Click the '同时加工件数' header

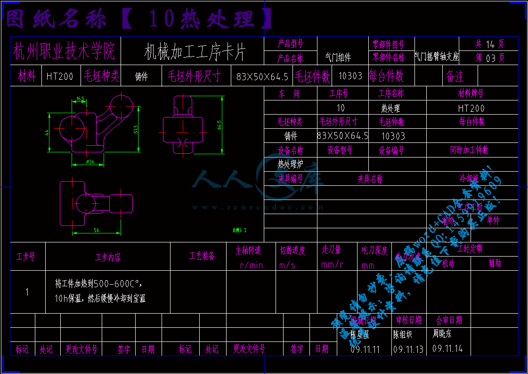click(x=470, y=150)
